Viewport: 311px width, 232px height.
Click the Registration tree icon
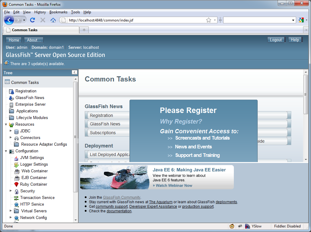[x=12, y=91]
